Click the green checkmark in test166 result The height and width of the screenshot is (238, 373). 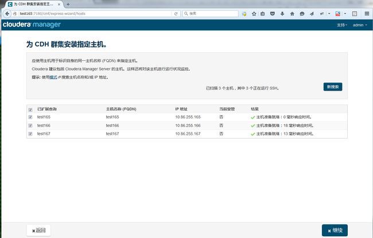253,126
